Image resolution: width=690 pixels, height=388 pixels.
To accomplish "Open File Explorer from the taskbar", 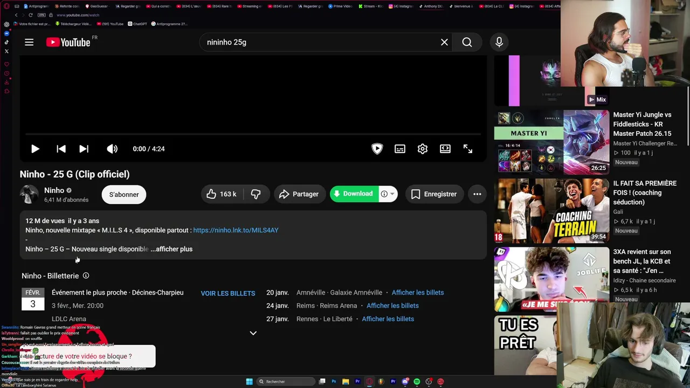I will coord(346,382).
